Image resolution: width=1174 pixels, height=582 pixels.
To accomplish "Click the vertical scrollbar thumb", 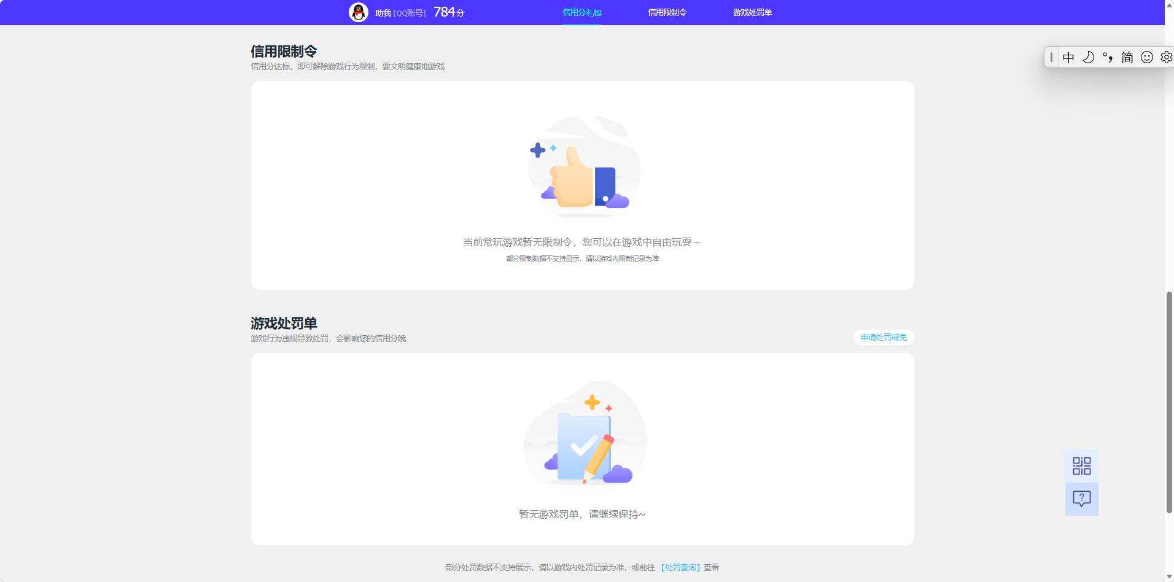I will coord(1169,402).
